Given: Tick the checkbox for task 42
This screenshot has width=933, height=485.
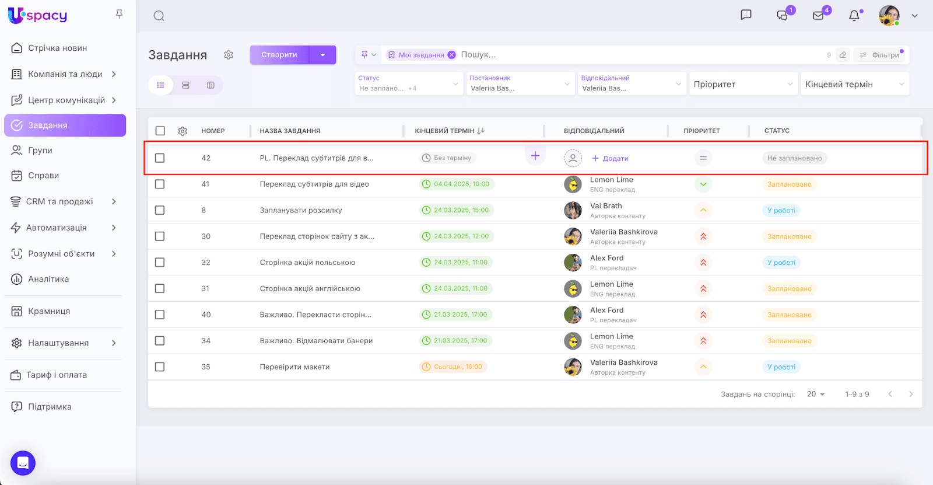Looking at the screenshot, I should 160,158.
